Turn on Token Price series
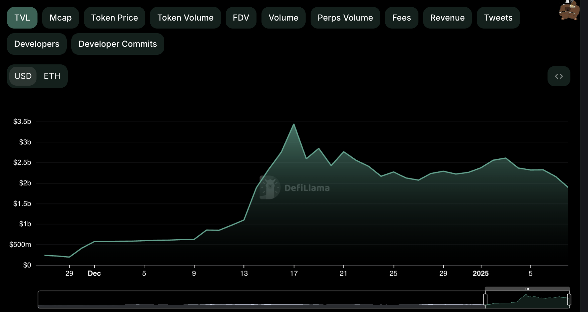Viewport: 588px width, 312px height. (114, 18)
